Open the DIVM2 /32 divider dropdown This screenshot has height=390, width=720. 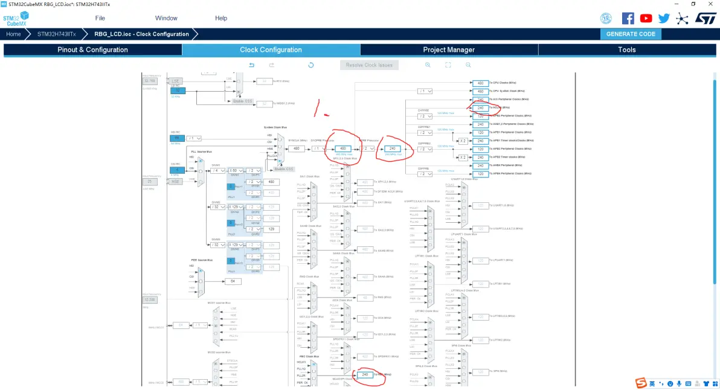pyautogui.click(x=217, y=207)
